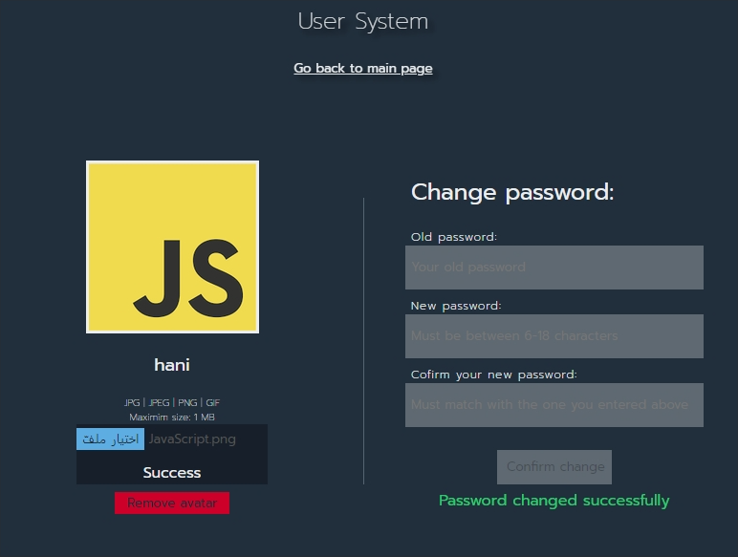Focus the Old password input field
Screen dimensions: 738x557
coord(553,268)
